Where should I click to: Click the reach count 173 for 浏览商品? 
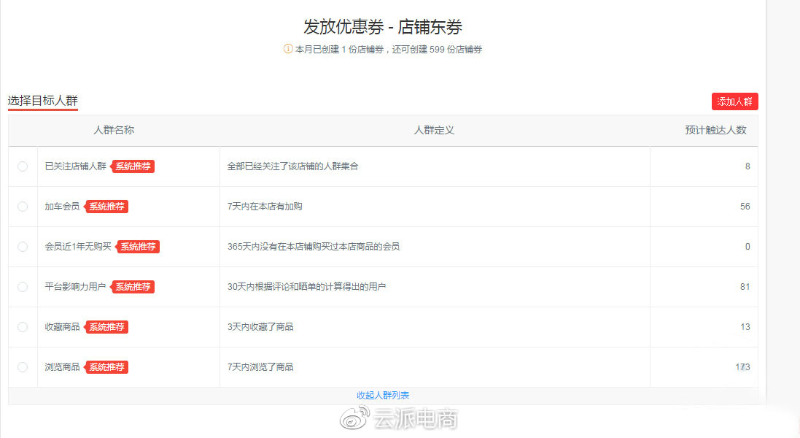point(742,366)
